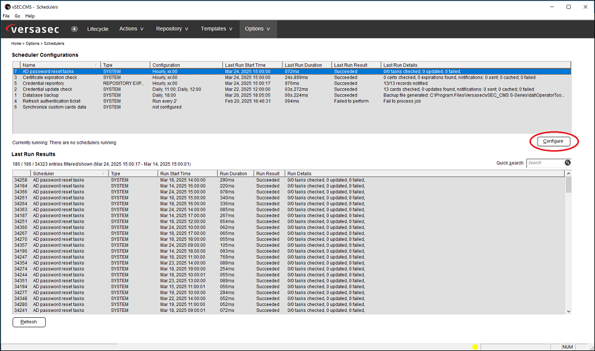Open the Actions dropdown menu
Image resolution: width=595 pixels, height=351 pixels.
pos(131,29)
